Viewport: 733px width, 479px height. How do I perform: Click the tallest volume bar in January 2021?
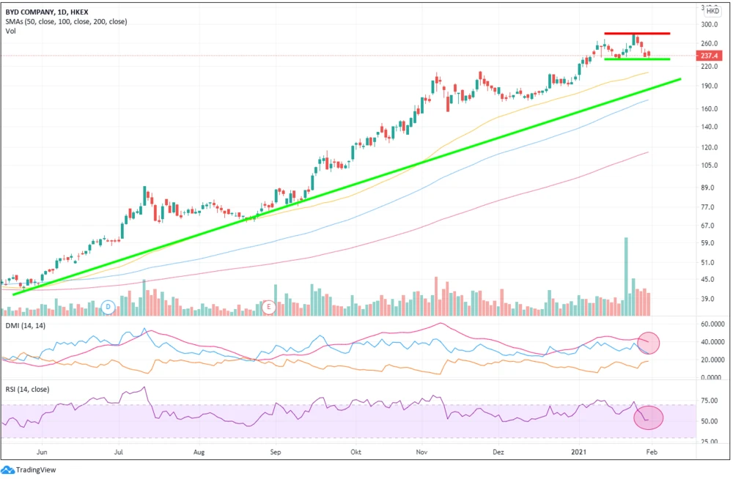pos(626,268)
